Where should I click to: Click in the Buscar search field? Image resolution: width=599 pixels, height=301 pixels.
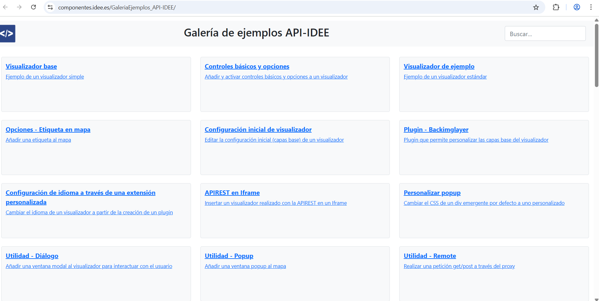coord(545,34)
